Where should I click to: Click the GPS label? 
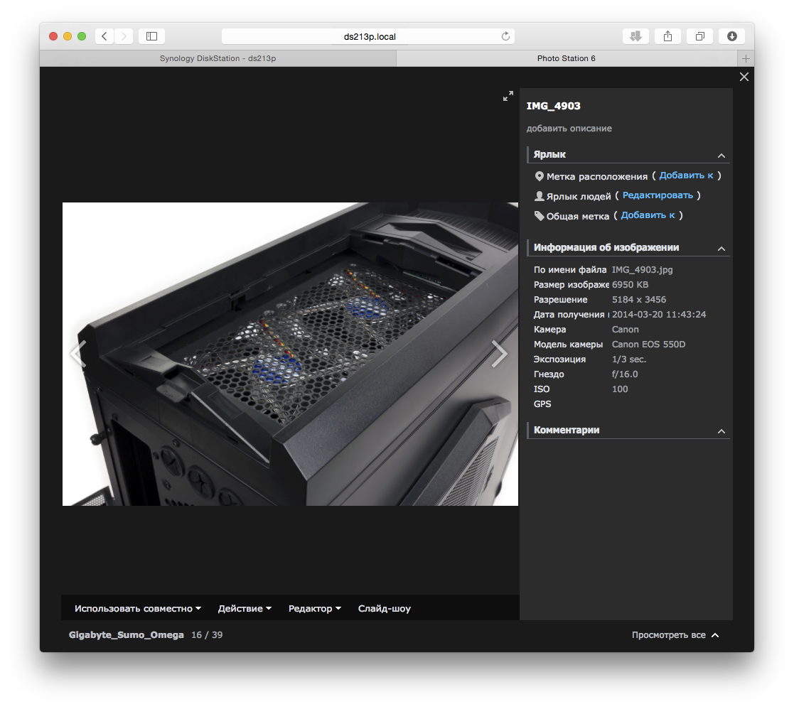(542, 404)
